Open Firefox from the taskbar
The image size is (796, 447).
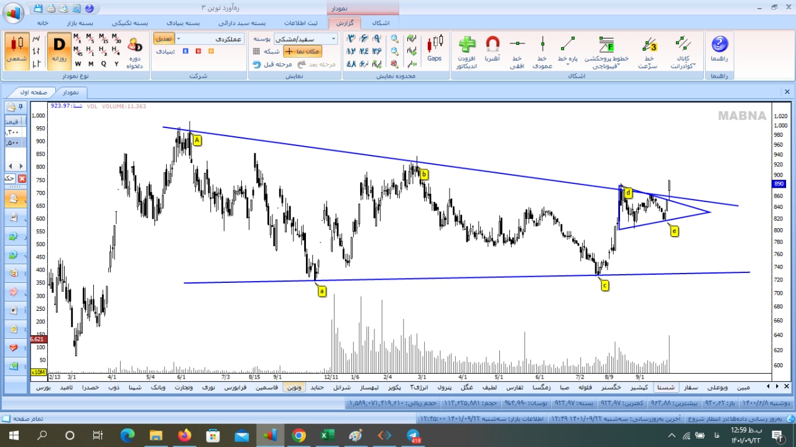[x=185, y=436]
